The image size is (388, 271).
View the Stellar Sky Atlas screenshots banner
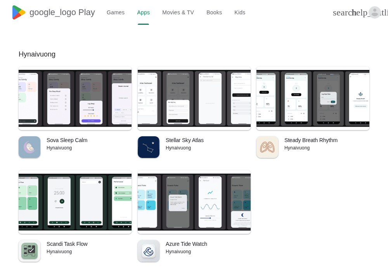194,98
